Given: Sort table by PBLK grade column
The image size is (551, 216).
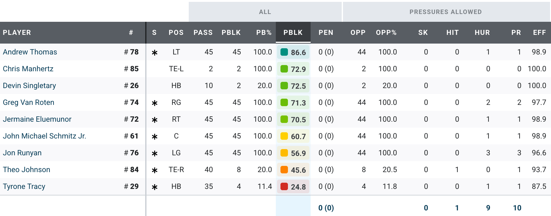Looking at the screenshot, I should pyautogui.click(x=293, y=32).
